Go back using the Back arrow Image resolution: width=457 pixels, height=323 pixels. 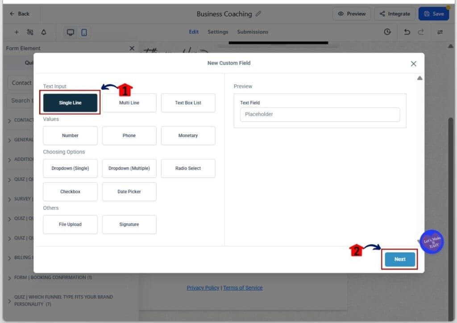19,13
